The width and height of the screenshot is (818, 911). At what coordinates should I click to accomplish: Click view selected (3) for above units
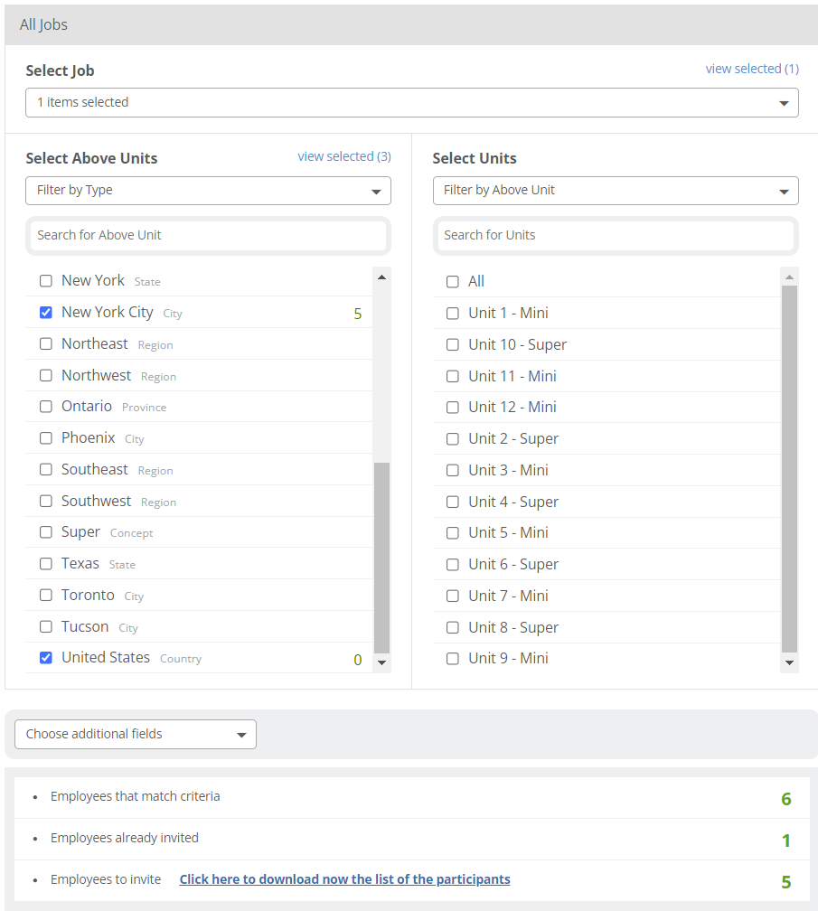[x=344, y=156]
